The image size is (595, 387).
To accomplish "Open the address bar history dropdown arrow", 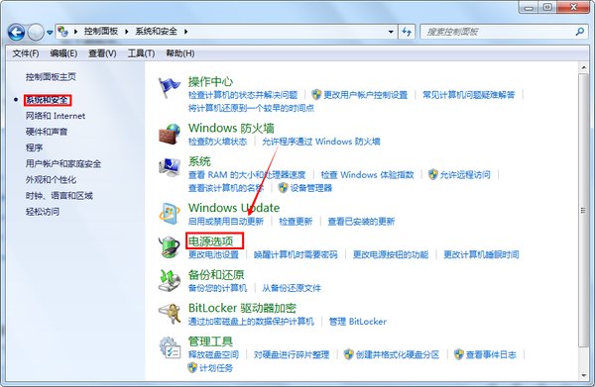I will (x=391, y=32).
